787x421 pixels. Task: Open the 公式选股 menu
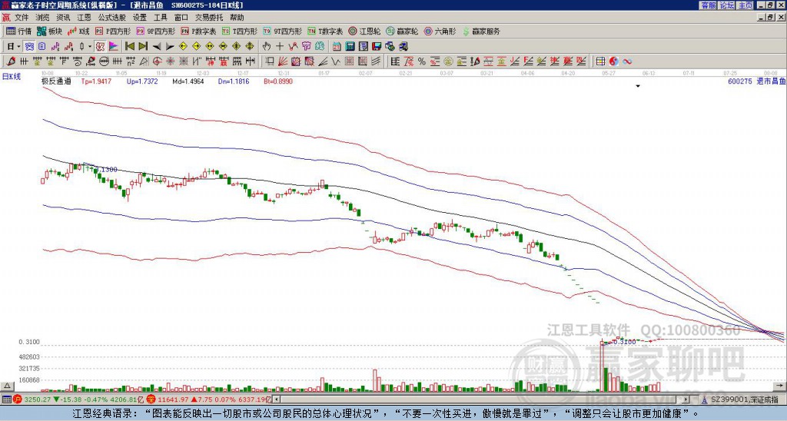pyautogui.click(x=112, y=18)
